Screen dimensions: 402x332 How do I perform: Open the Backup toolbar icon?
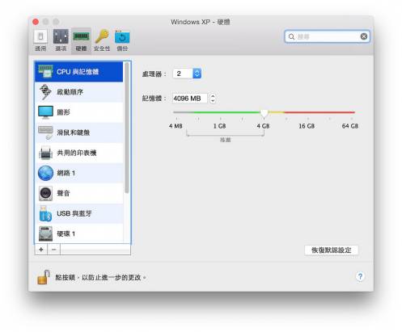coord(122,40)
